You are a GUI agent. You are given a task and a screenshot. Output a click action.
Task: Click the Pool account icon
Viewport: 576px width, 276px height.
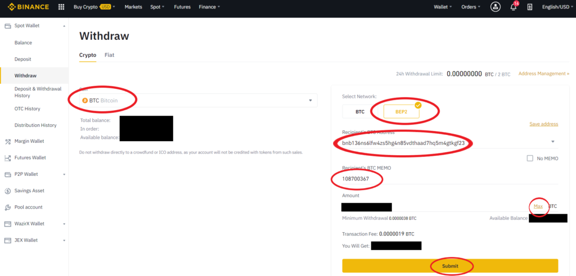pyautogui.click(x=7, y=207)
